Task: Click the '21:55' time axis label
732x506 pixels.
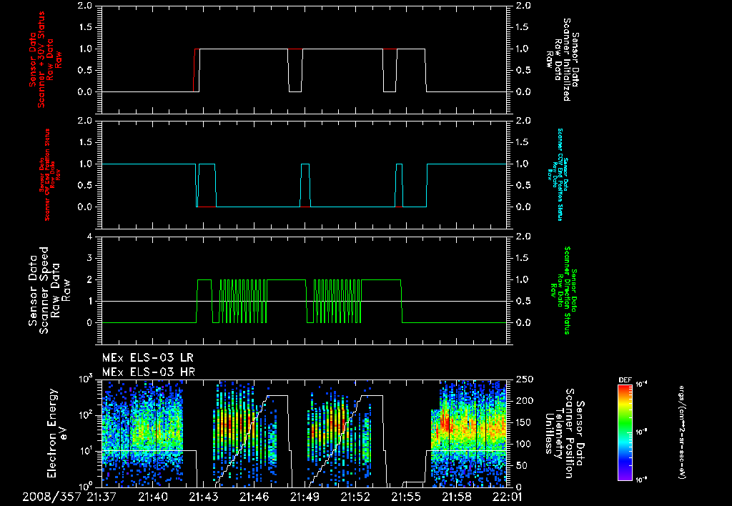Action: point(406,497)
